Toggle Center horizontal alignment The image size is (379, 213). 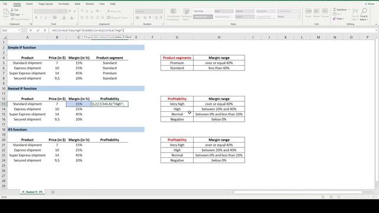click(87, 18)
